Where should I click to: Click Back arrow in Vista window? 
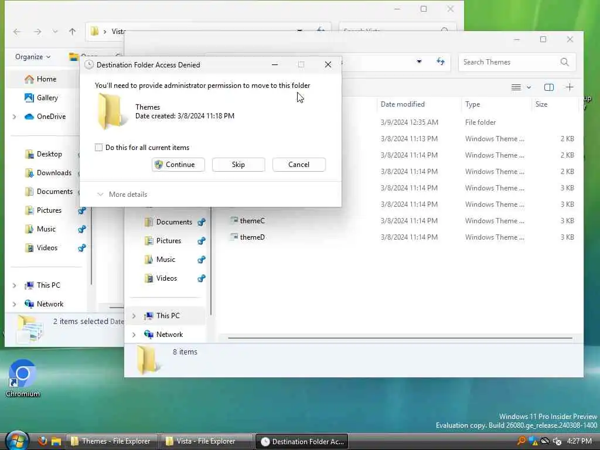pyautogui.click(x=17, y=32)
